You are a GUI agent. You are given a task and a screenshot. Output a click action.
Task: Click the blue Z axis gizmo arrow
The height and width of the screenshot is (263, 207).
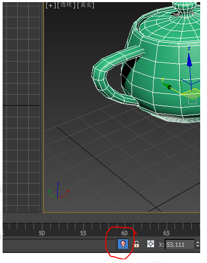pyautogui.click(x=189, y=60)
